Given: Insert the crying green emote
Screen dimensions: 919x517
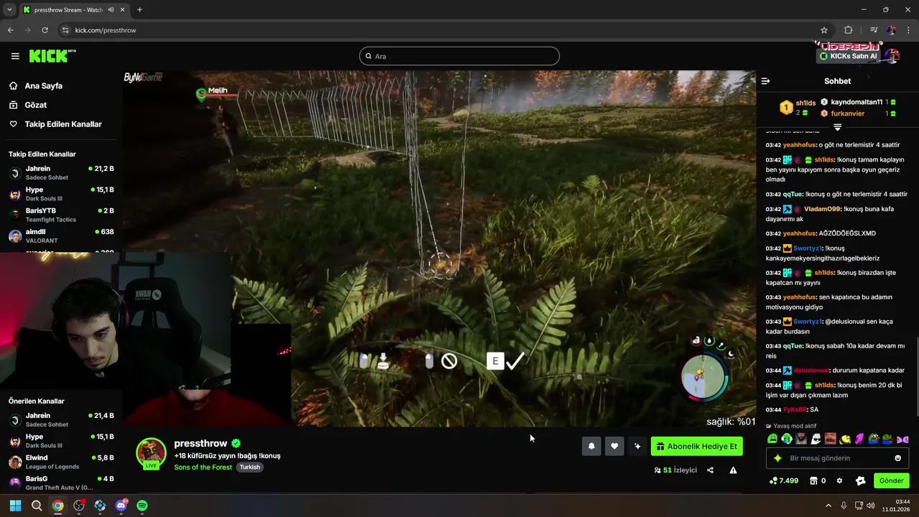Looking at the screenshot, I should click(773, 439).
